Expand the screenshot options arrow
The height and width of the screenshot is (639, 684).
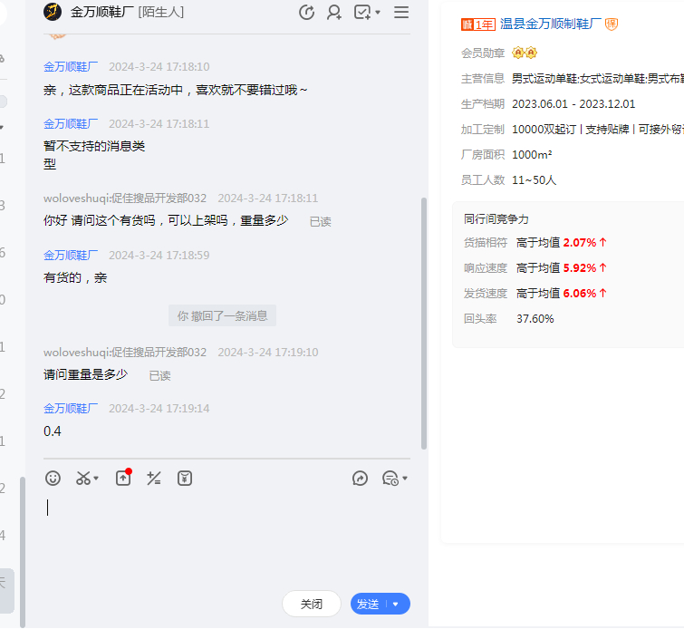click(x=96, y=479)
